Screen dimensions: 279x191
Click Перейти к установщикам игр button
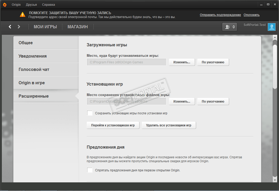113,125
